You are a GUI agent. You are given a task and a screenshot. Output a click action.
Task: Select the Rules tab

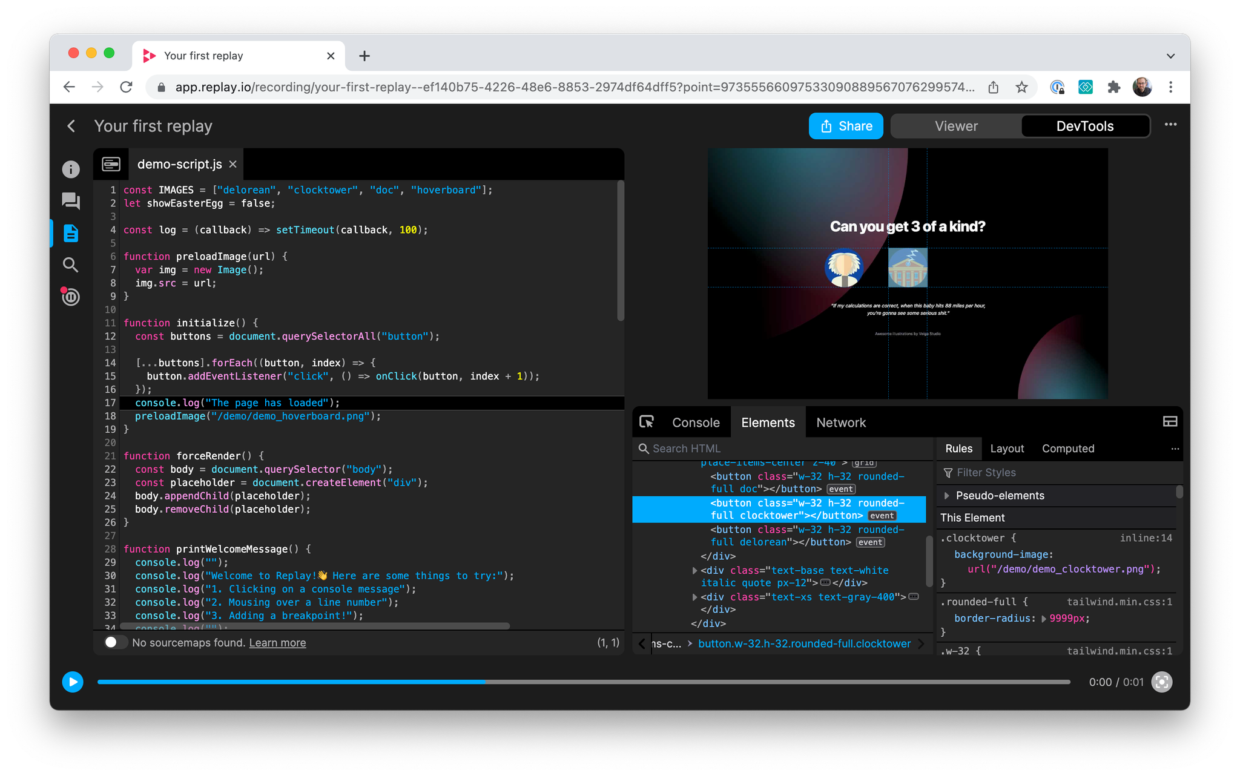point(958,449)
